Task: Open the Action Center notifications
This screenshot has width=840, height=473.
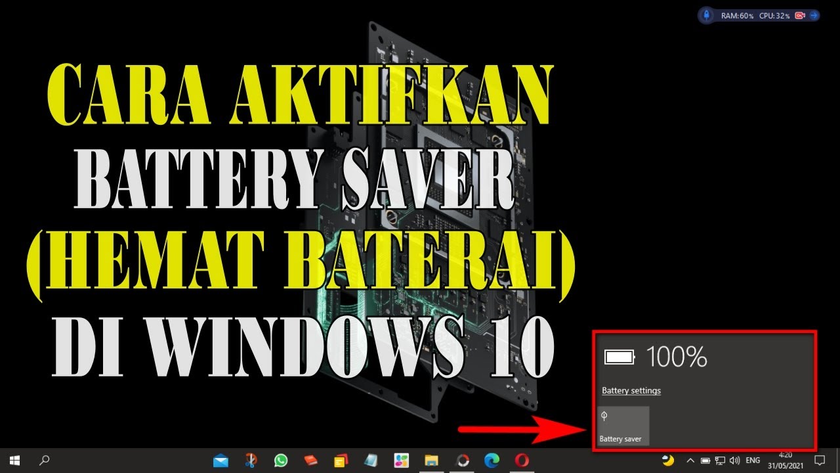Action: pos(819,461)
